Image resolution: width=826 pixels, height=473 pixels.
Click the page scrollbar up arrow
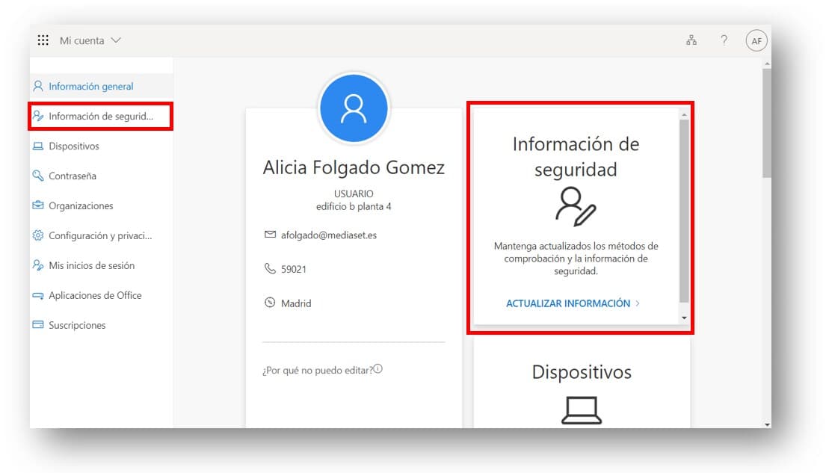click(x=766, y=66)
